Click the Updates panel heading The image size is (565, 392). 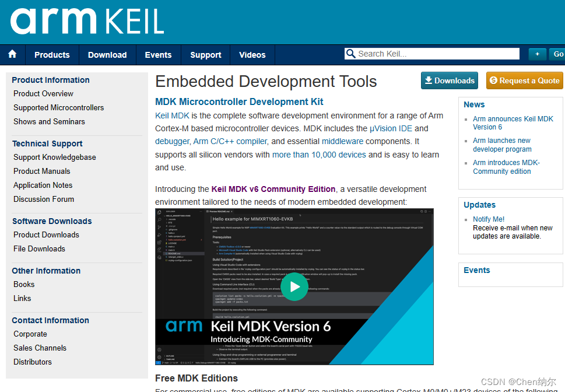click(479, 205)
